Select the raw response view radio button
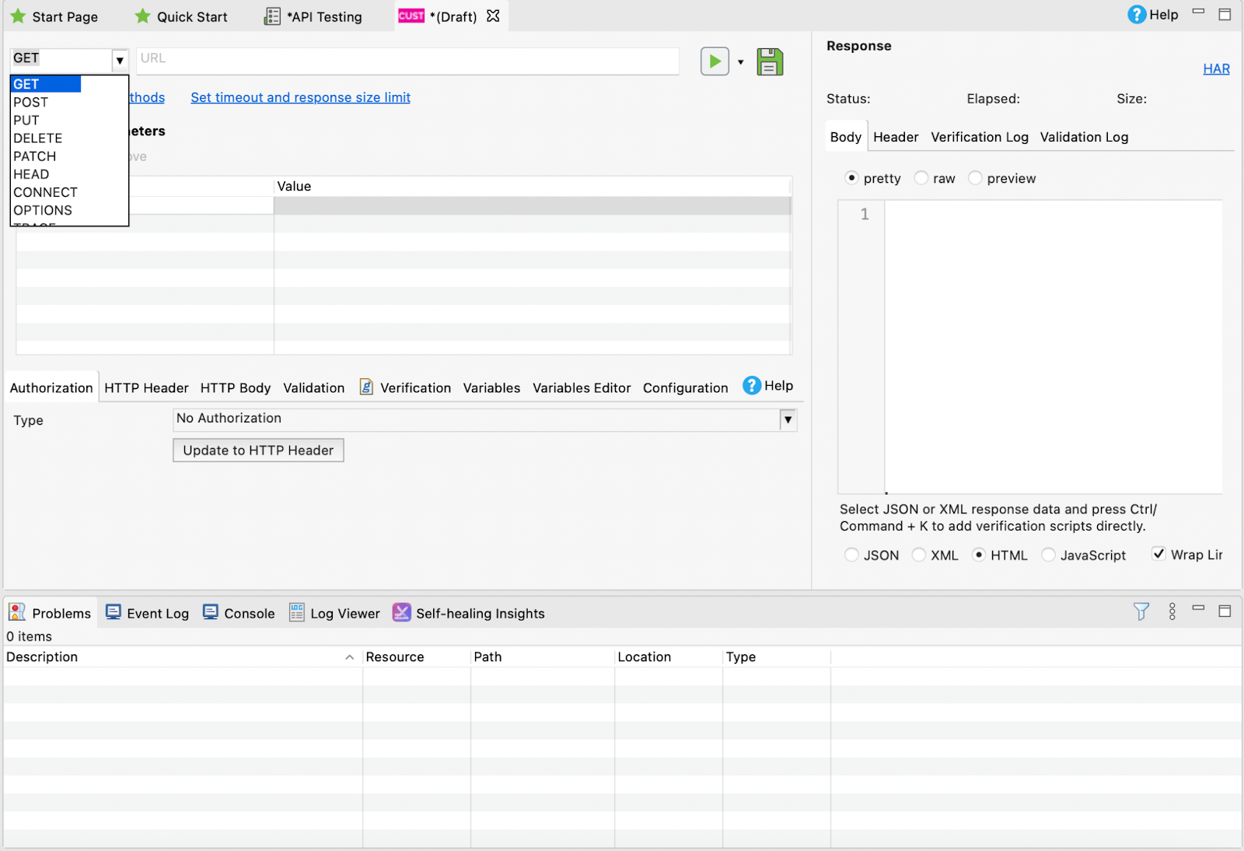This screenshot has height=851, width=1244. coord(921,178)
